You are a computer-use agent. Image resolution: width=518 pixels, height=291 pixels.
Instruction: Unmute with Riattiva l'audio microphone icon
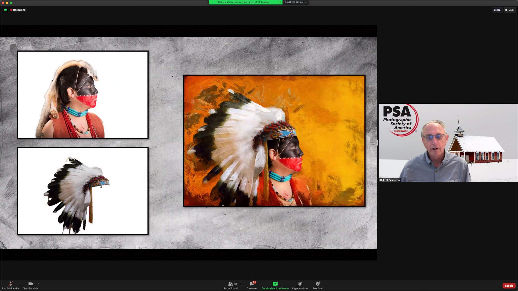tap(10, 284)
